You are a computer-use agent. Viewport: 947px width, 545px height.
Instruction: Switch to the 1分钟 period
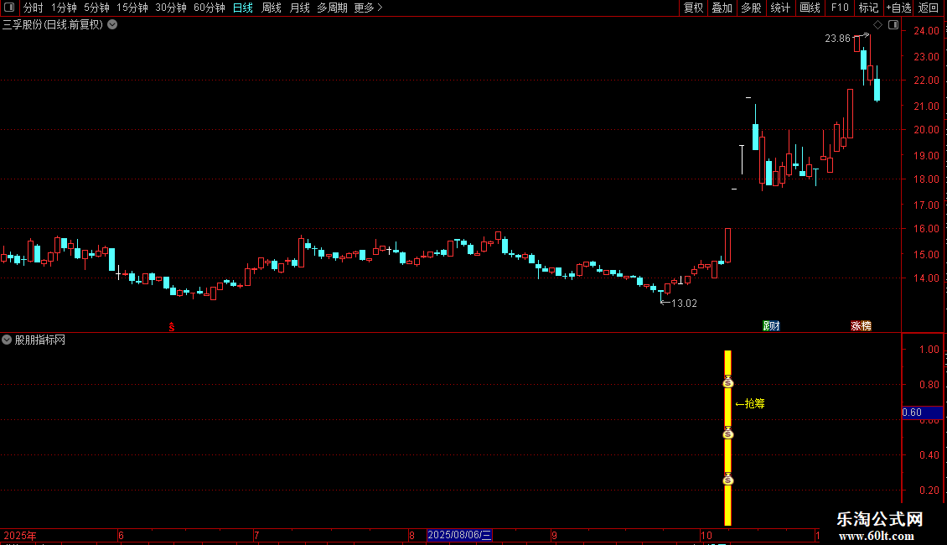(x=64, y=8)
